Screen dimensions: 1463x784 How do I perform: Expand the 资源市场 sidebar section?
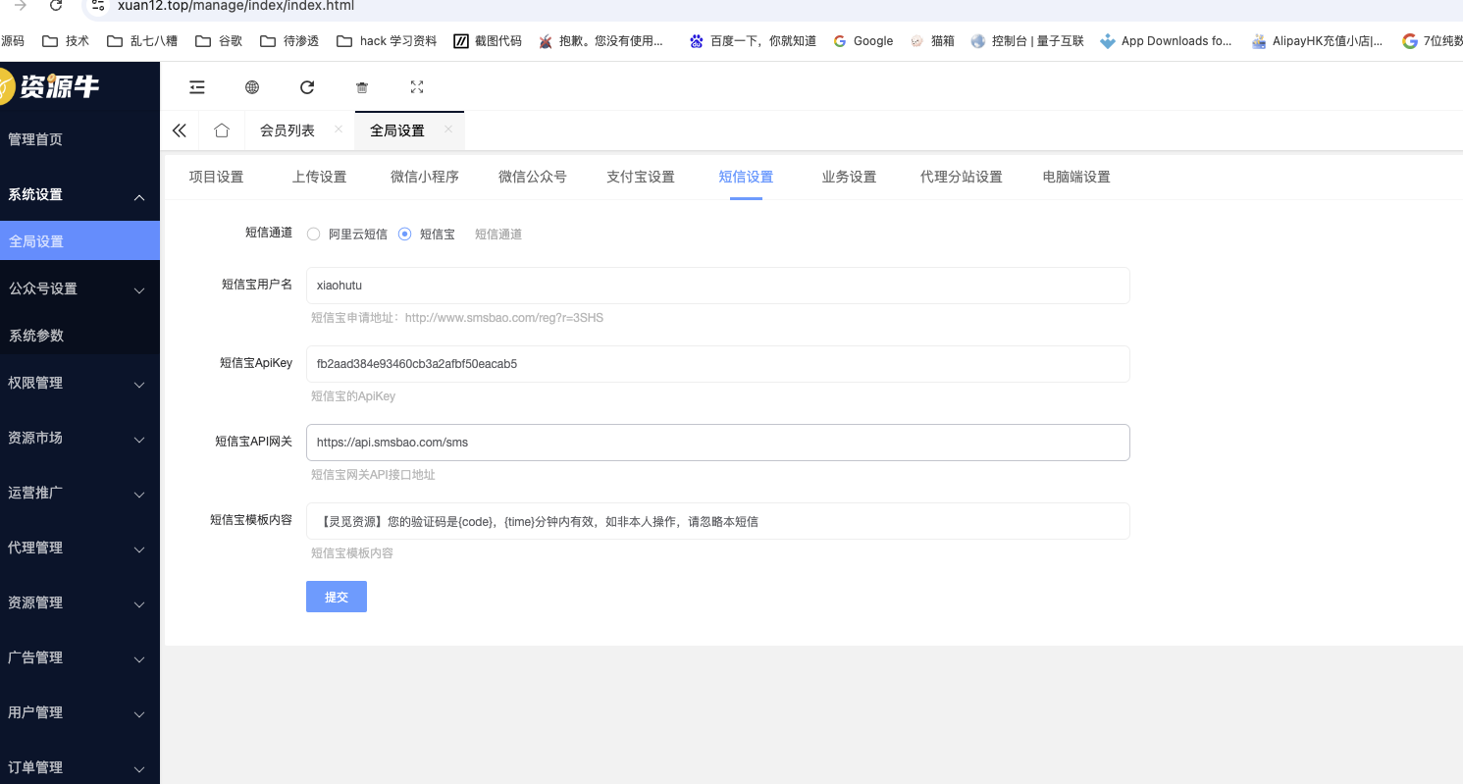(59, 438)
